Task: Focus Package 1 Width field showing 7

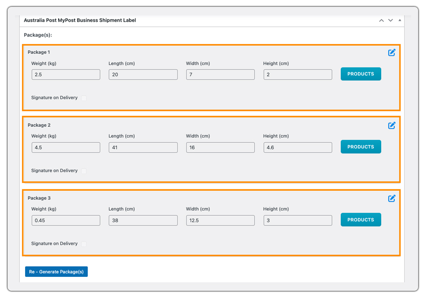Action: pyautogui.click(x=220, y=74)
